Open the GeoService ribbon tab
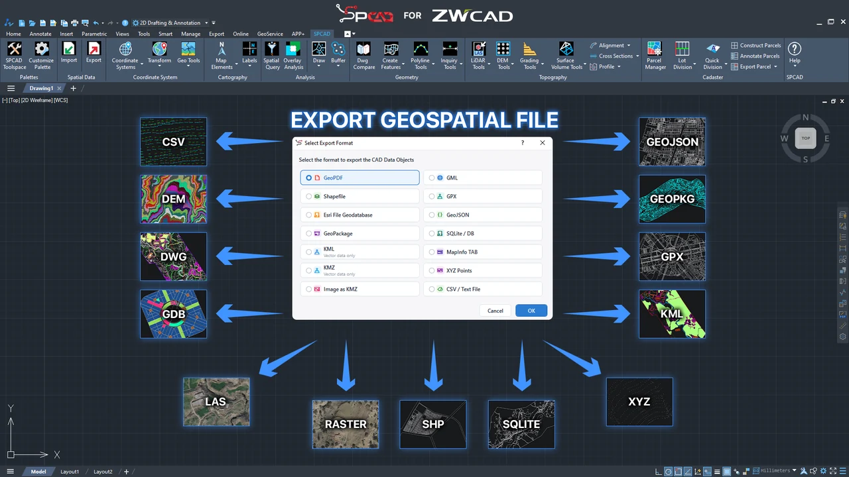This screenshot has height=477, width=849. (270, 34)
